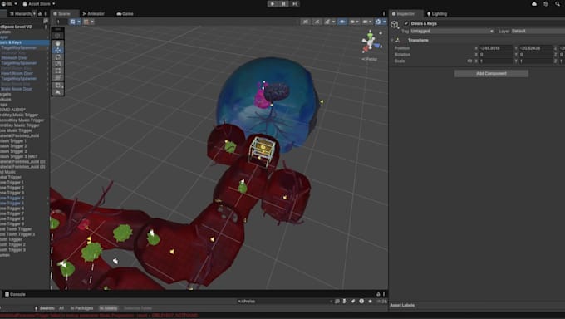Click the green Y axis on orientation gizmo

point(370,35)
